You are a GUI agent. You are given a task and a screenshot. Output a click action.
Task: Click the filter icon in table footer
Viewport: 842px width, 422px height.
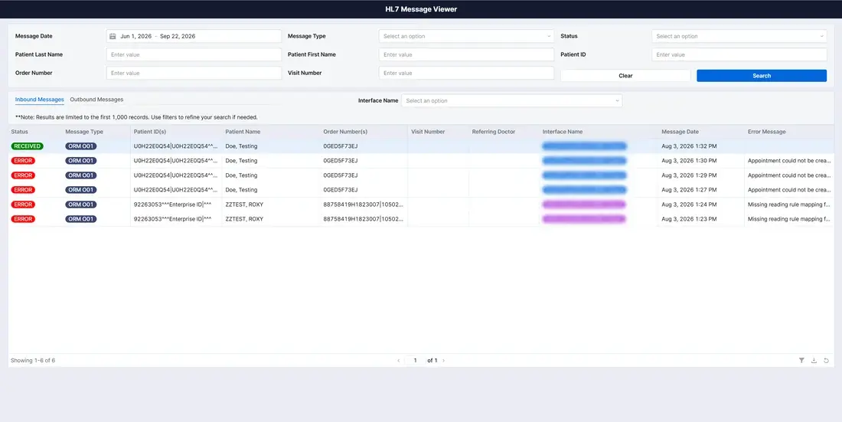801,360
